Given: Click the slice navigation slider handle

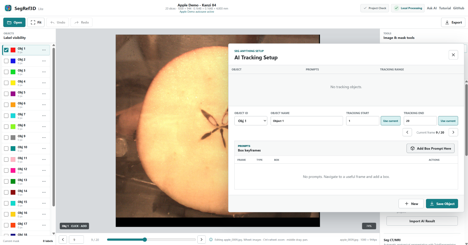Looking at the screenshot, I should [145, 240].
